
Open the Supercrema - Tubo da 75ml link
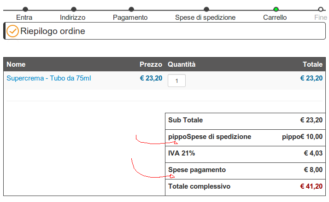pos(49,78)
